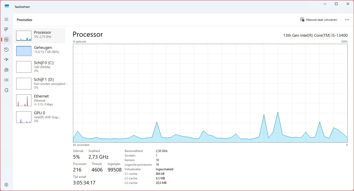
Task: Select the Performance page icon in sidebar
Action: coord(6,40)
